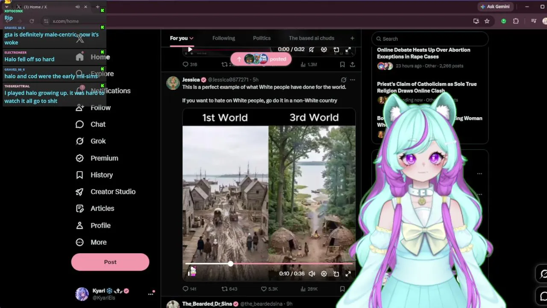Repost Jessica's post showing 643 reposts
Image resolution: width=547 pixels, height=308 pixels.
click(x=229, y=289)
